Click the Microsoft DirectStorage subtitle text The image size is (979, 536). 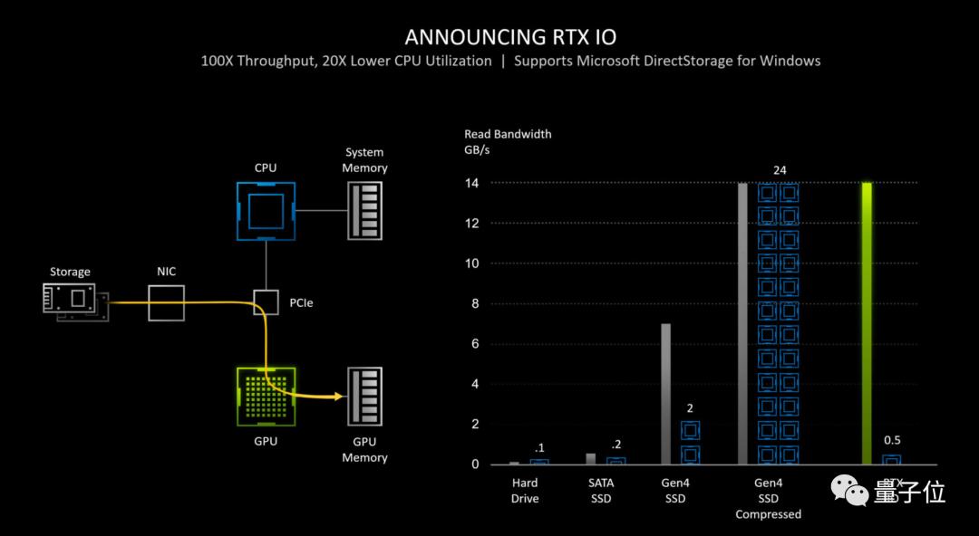[x=667, y=62]
